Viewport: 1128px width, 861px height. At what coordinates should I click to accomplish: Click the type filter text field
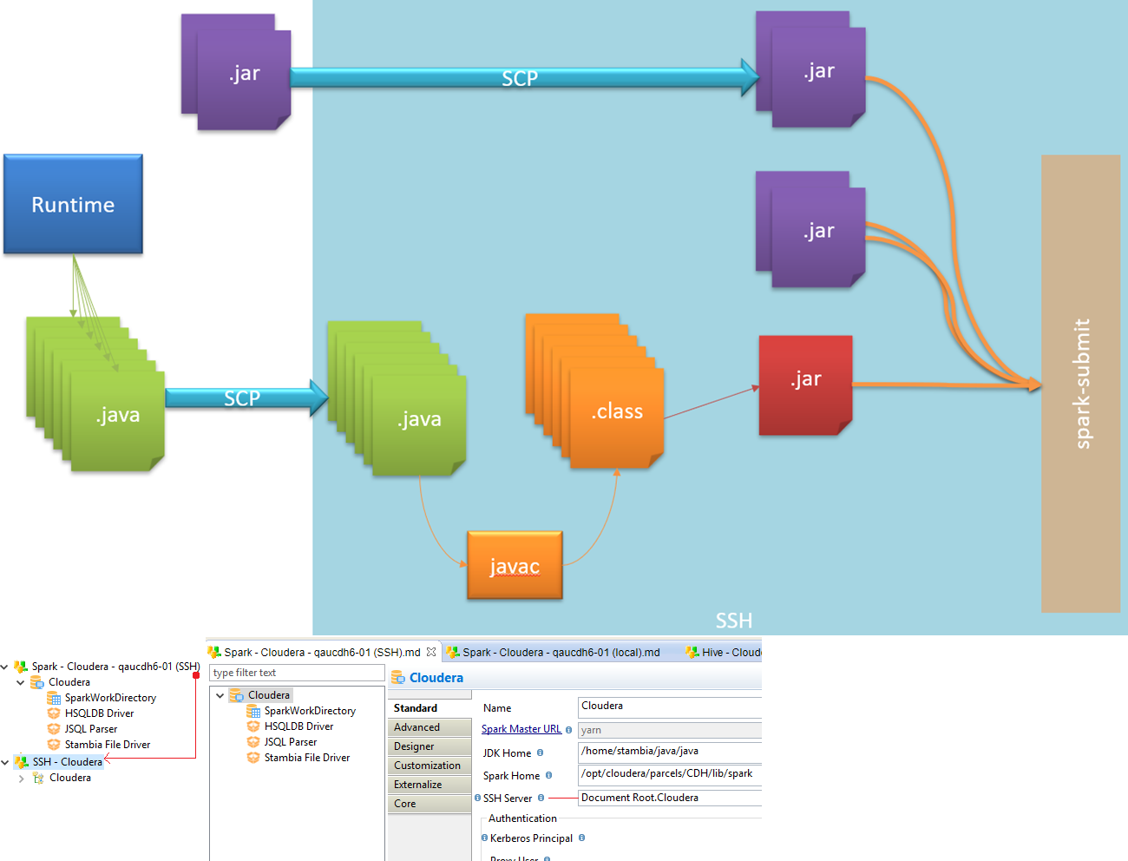(296, 673)
